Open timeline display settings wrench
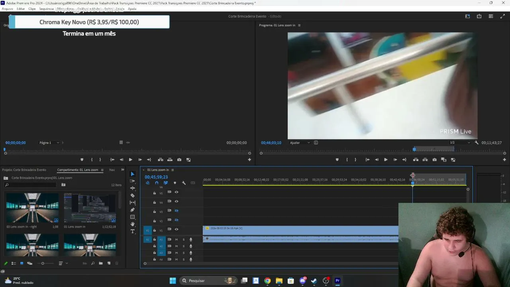510x287 pixels. [x=184, y=183]
